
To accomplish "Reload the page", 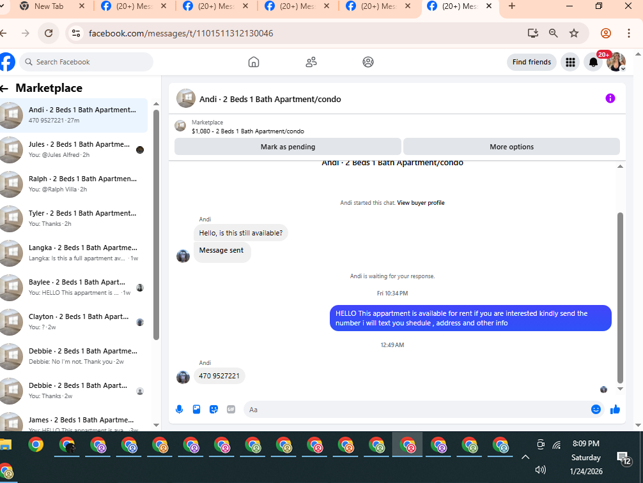I will pos(49,33).
